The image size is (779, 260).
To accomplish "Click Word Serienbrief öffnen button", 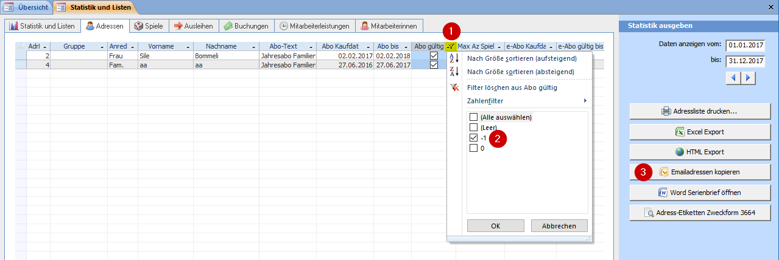I will point(699,193).
